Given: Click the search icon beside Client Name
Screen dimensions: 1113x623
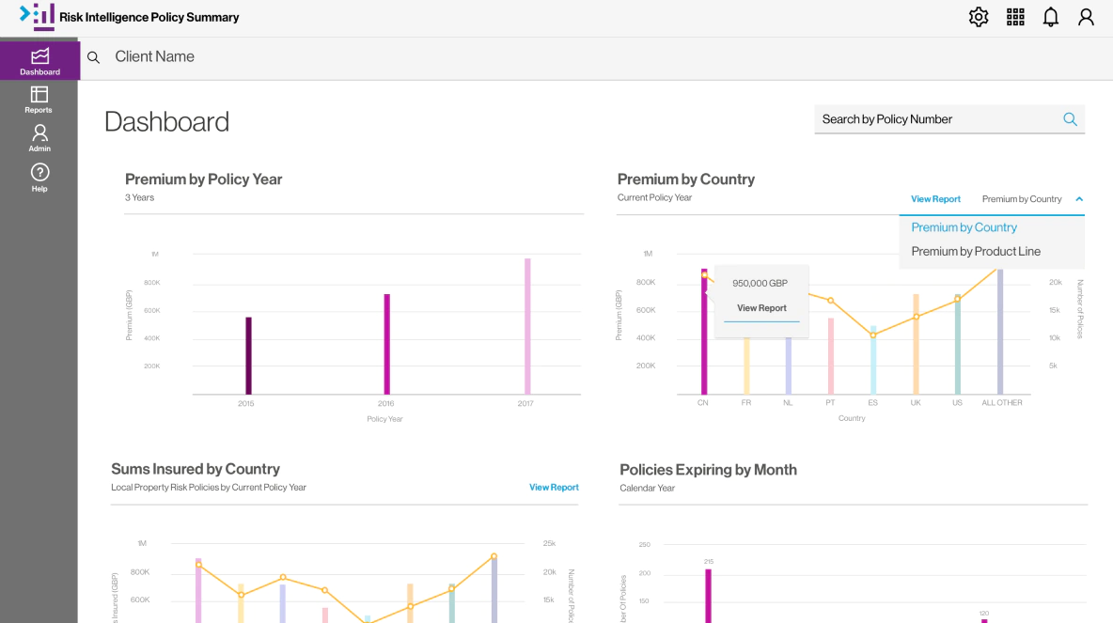Looking at the screenshot, I should (93, 57).
